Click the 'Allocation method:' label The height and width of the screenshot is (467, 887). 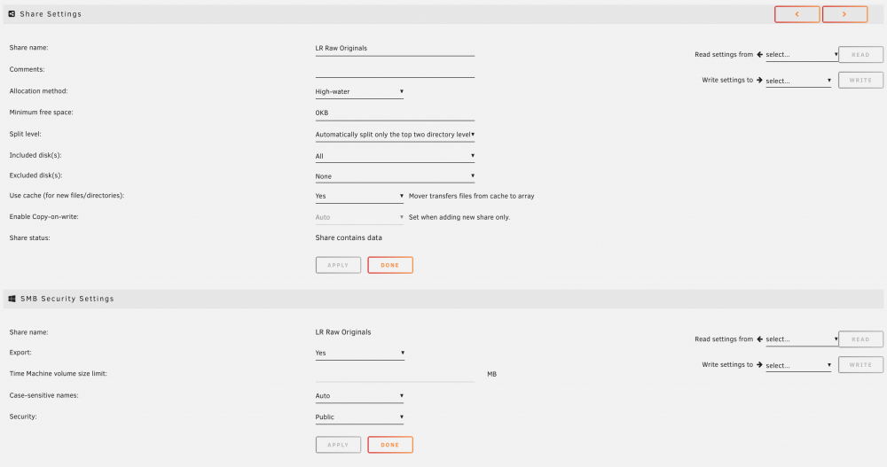38,91
